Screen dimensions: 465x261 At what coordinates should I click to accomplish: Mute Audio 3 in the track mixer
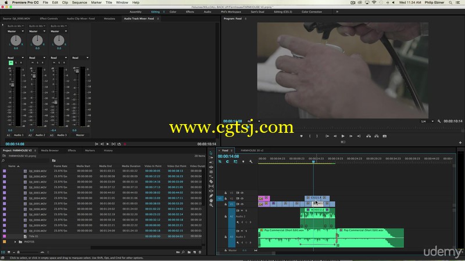[x=54, y=63]
